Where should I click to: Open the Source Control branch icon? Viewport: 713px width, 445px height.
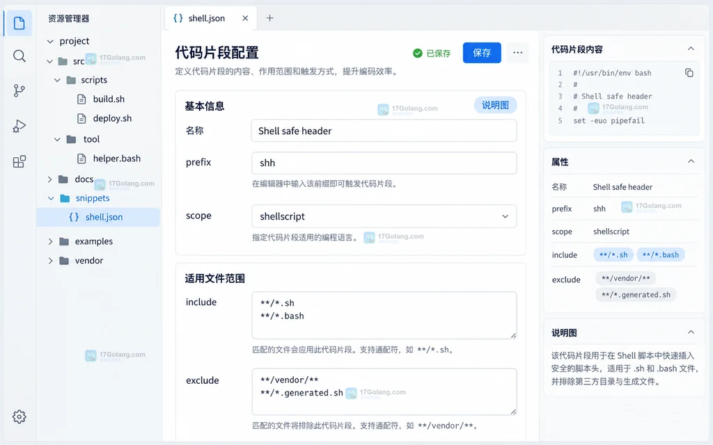pos(19,91)
